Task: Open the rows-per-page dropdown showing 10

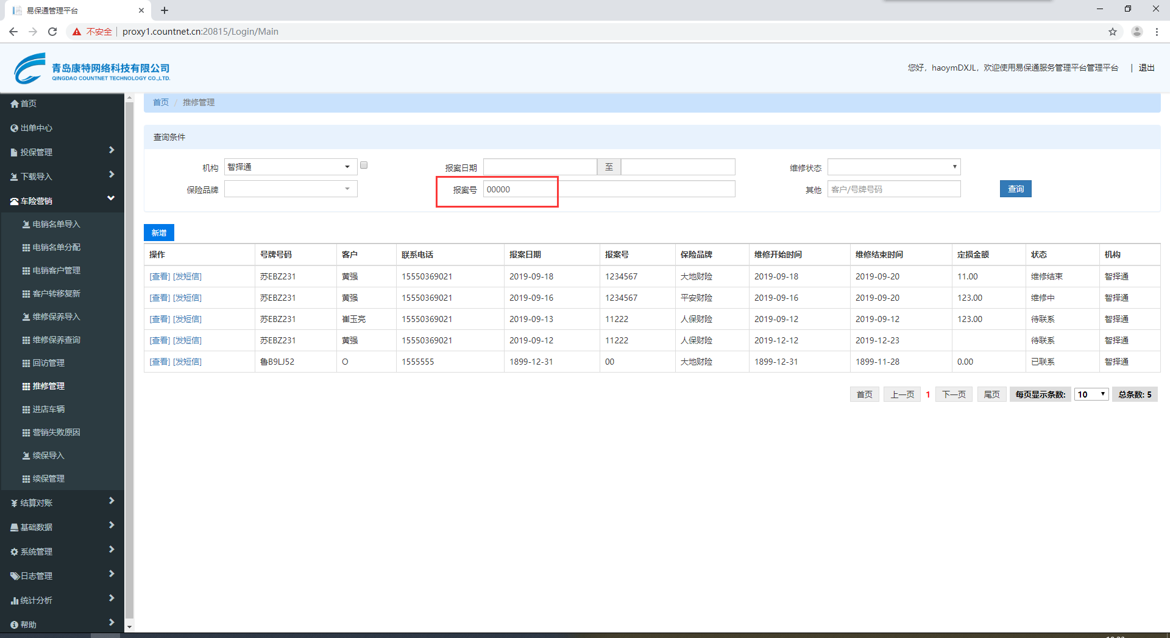Action: click(1091, 394)
